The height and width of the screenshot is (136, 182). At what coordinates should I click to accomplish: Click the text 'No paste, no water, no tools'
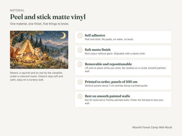coord(118,39)
